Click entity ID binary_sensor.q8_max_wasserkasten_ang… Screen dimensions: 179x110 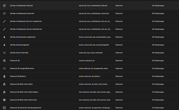click(x=95, y=37)
